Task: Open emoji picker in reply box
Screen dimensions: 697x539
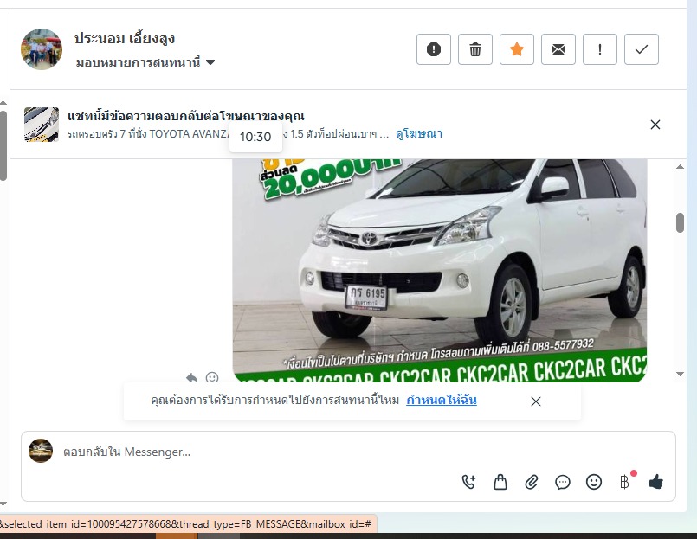Action: point(594,482)
